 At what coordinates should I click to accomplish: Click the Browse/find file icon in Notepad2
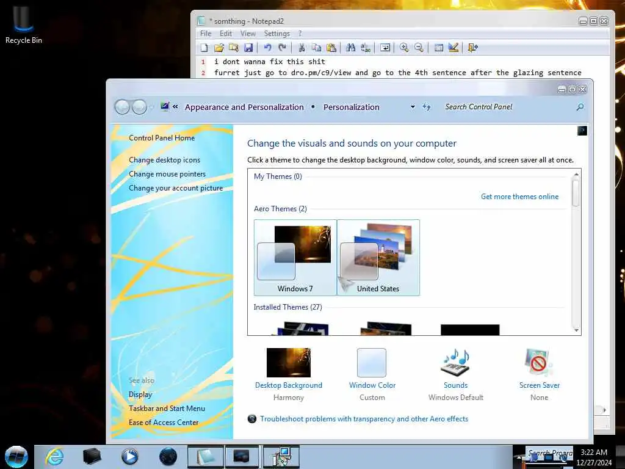(x=234, y=48)
